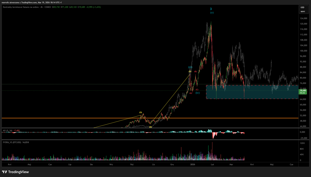Open the COMEX exchange label in the legend

47,7
